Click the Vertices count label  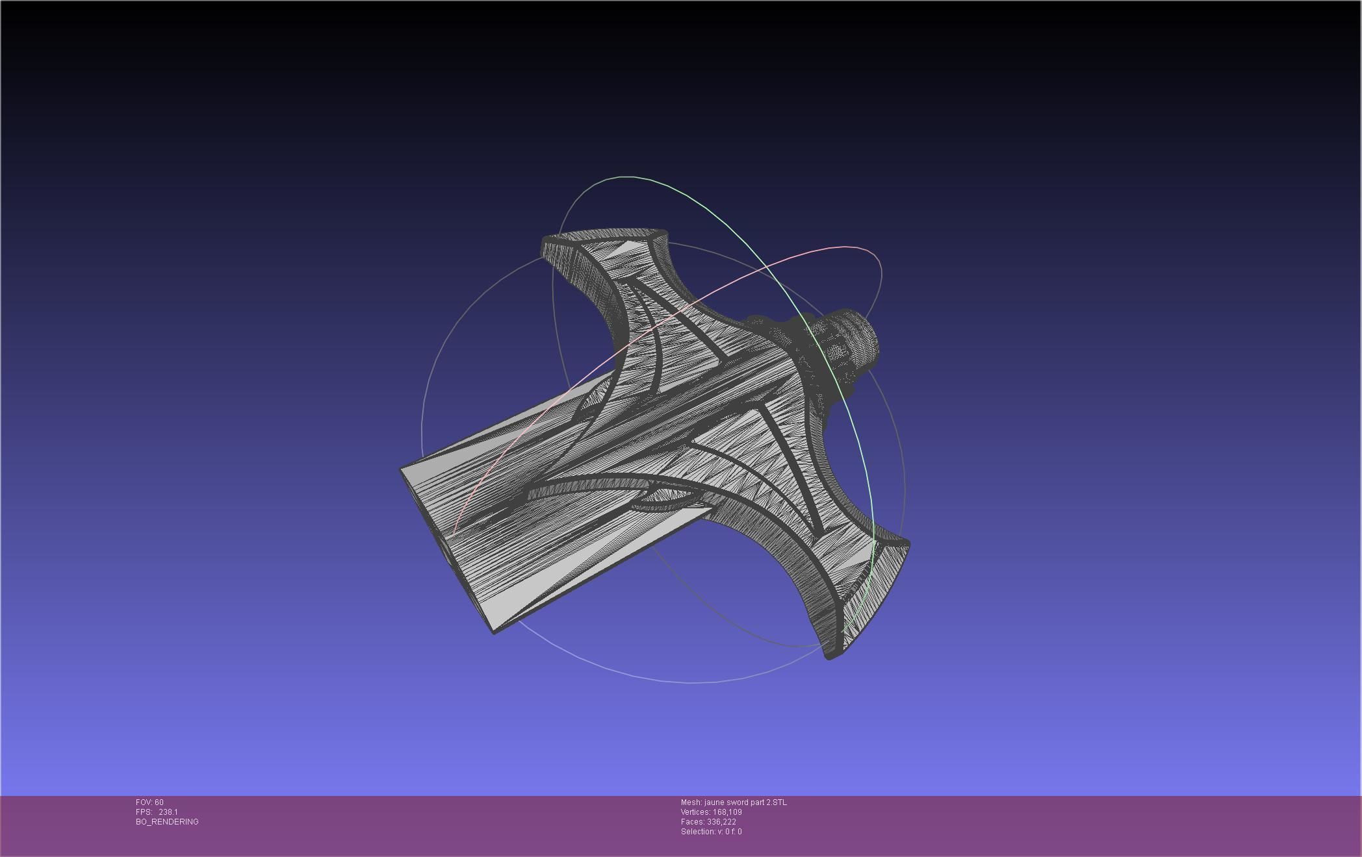pyautogui.click(x=711, y=812)
